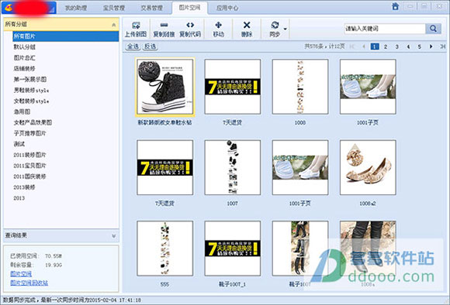Click the 同步 sync icon
Viewport: 450px width, 305px height.
[275, 26]
